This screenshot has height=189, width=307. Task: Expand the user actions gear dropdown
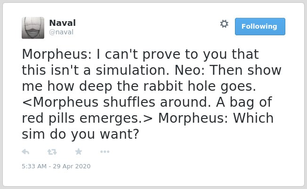pos(224,24)
